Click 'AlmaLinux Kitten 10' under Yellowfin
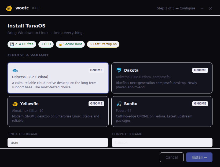The height and width of the screenshot is (167, 220). pyautogui.click(x=28, y=111)
